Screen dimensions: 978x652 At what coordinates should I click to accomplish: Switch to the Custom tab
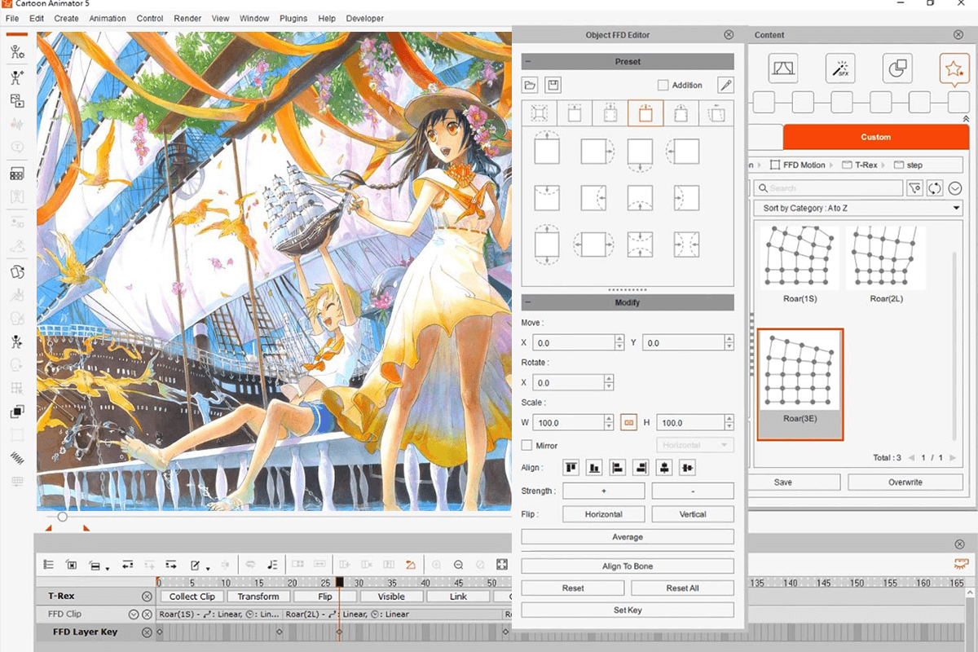[x=876, y=137]
